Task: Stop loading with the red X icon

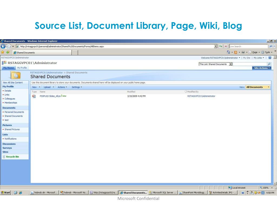Action: [x=226, y=46]
